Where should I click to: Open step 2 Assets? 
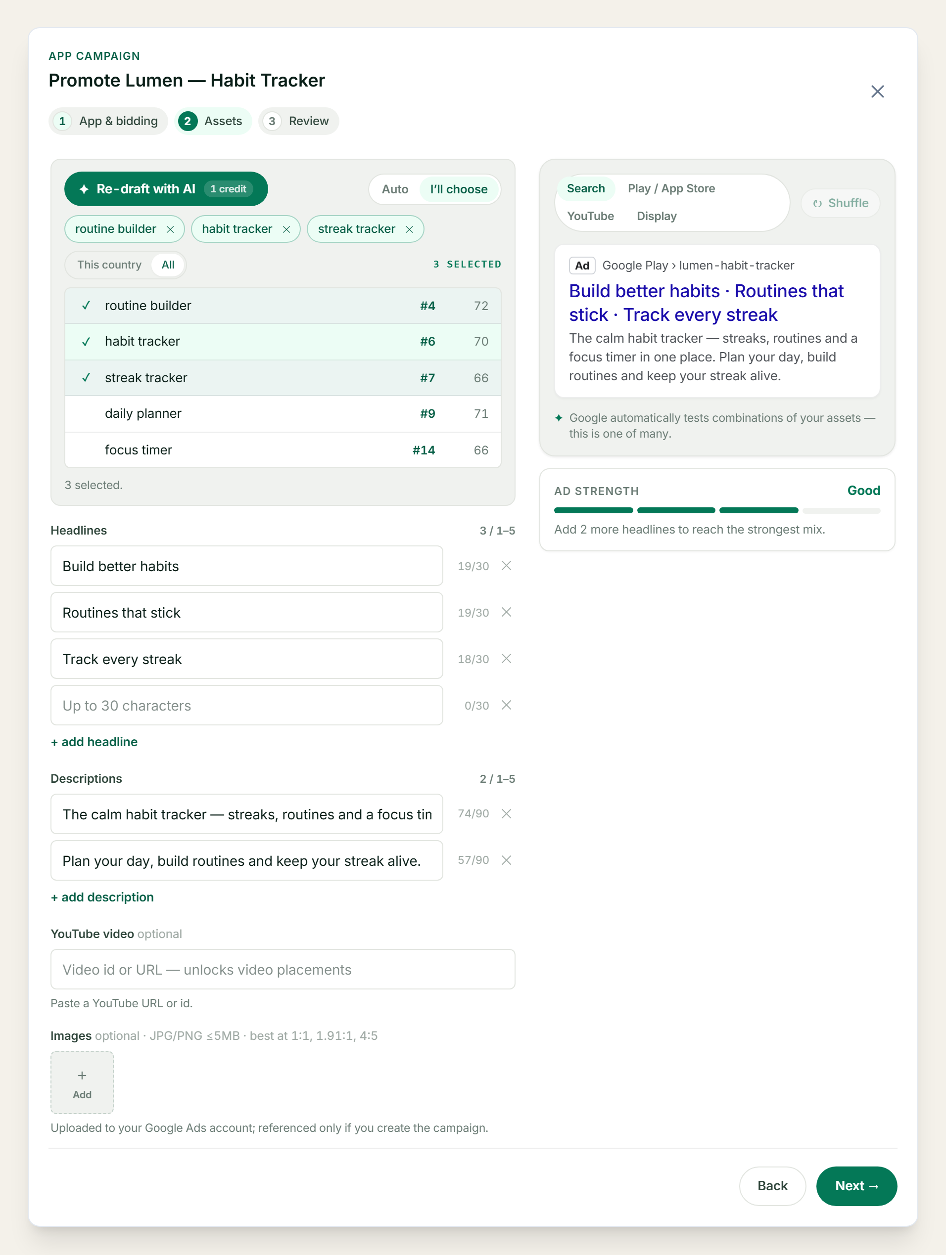(x=213, y=121)
